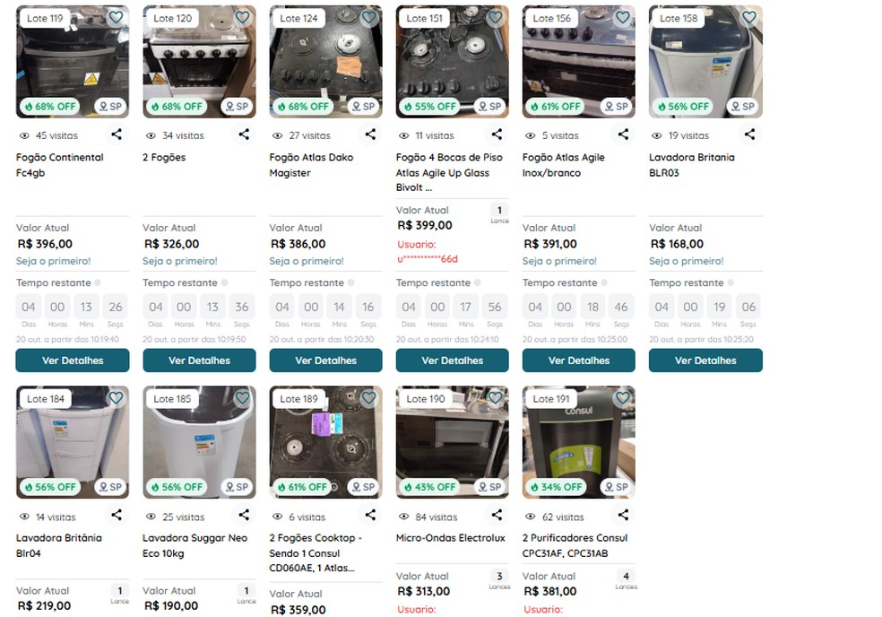Open Lote 191 Consul purifier thumbnail
Viewport: 882px width, 617px height.
[579, 442]
